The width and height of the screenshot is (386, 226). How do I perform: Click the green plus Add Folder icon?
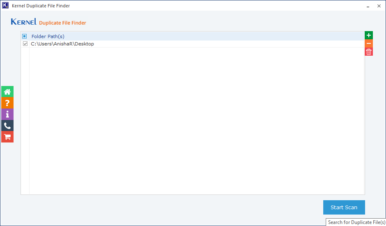(368, 36)
